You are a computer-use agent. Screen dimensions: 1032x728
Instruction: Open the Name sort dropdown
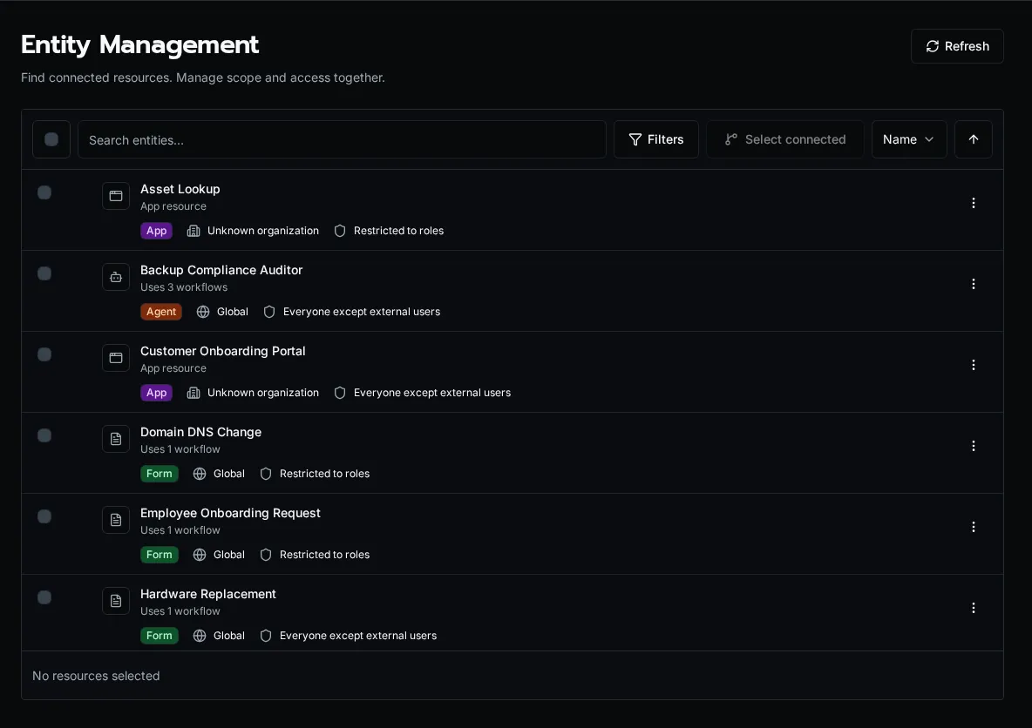click(909, 139)
